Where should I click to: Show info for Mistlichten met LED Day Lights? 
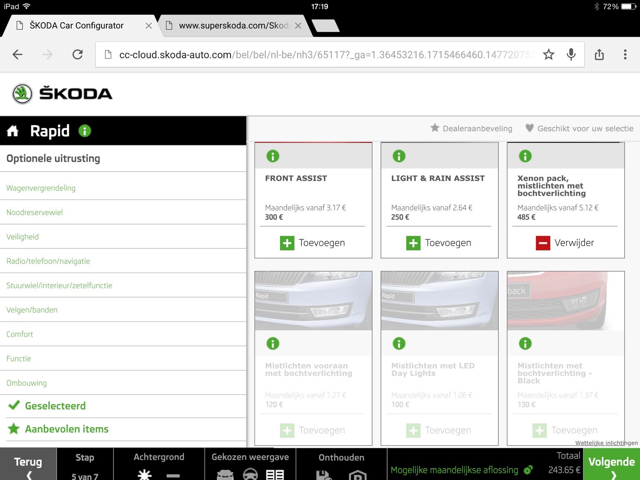tap(399, 344)
